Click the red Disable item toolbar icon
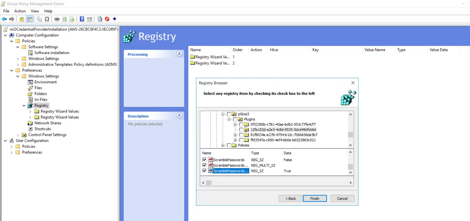This screenshot has height=221, width=470. point(107,19)
